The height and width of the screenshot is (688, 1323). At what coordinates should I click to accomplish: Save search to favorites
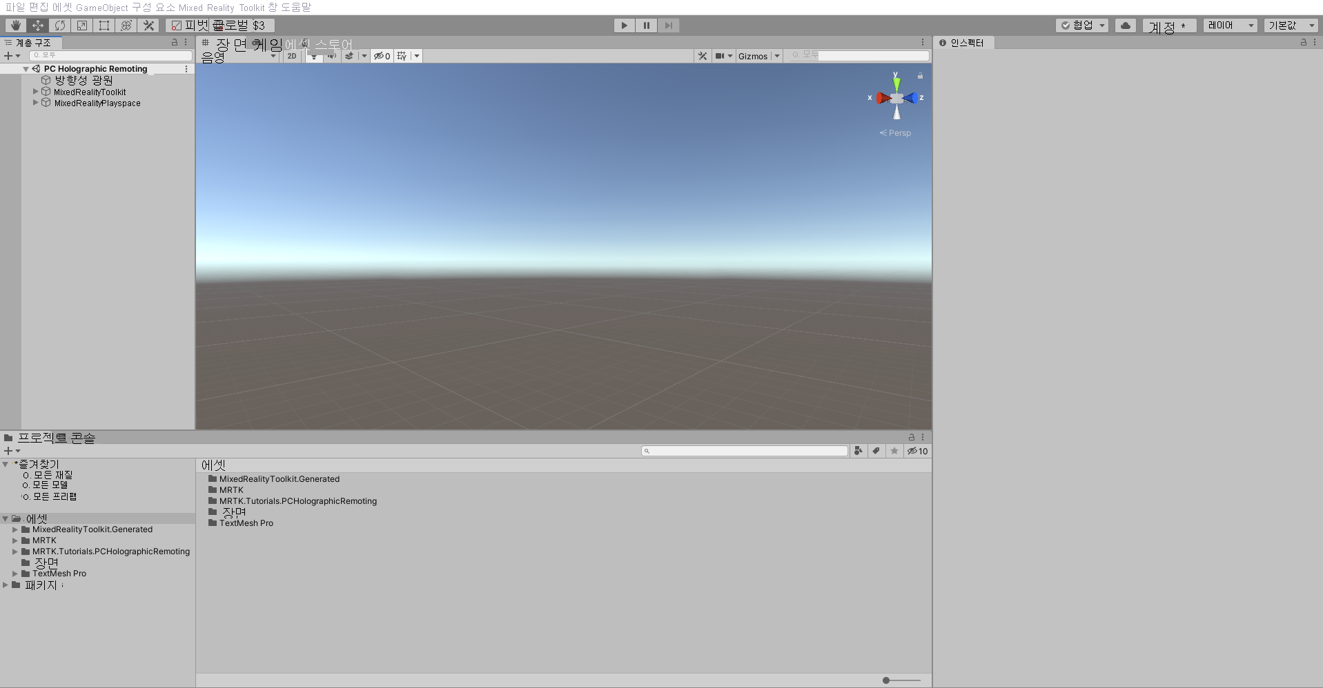[894, 451]
